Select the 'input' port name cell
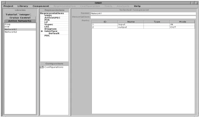This screenshot has height=118, width=199. click(131, 24)
